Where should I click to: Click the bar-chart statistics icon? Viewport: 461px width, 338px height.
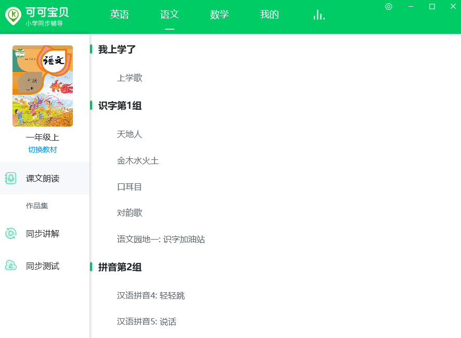click(318, 15)
